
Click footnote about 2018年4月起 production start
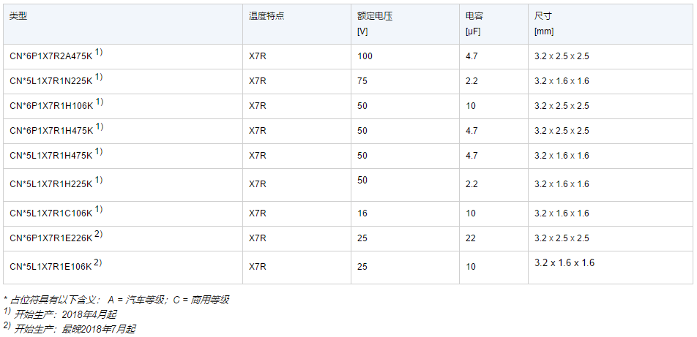point(60,314)
